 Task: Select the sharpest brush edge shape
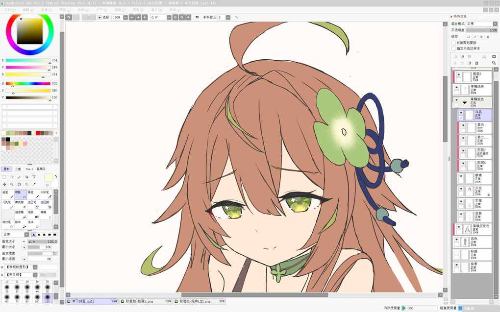click(x=55, y=235)
